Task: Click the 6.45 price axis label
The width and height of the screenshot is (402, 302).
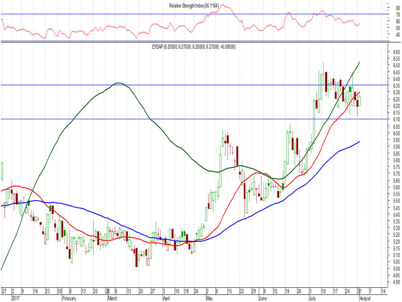Action: click(x=397, y=72)
